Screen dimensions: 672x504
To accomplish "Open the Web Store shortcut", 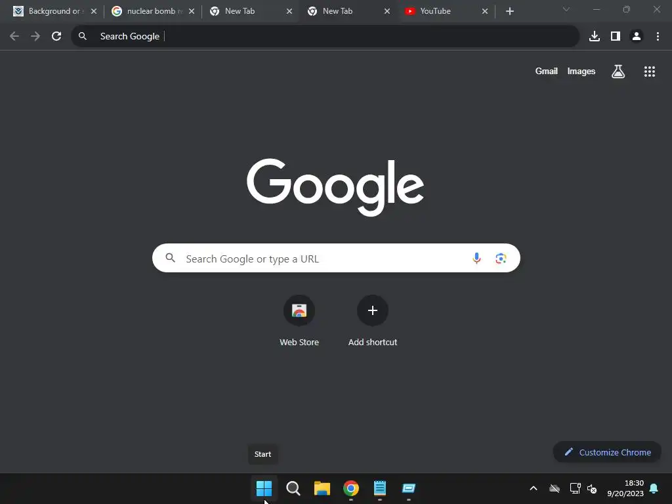I will [299, 321].
